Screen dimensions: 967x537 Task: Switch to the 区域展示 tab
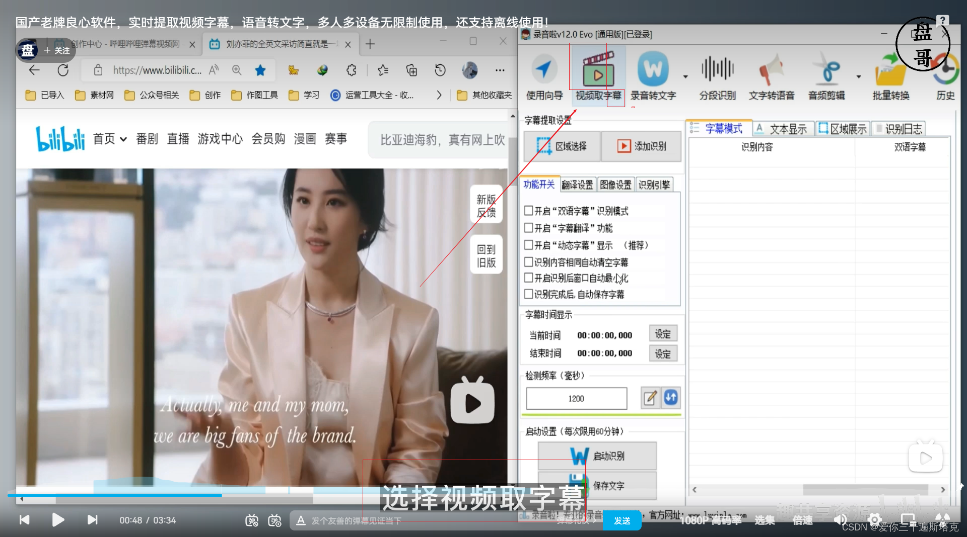pyautogui.click(x=843, y=129)
